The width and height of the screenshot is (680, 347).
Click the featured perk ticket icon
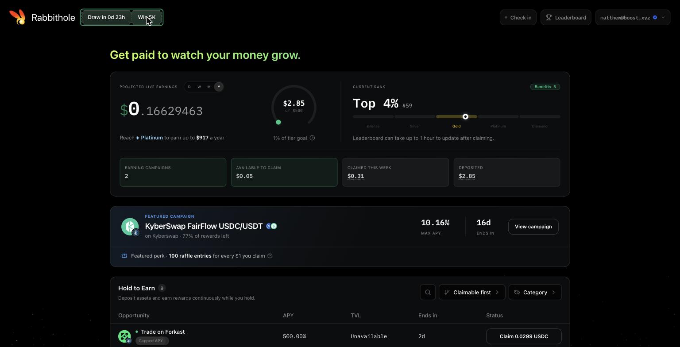pos(124,256)
